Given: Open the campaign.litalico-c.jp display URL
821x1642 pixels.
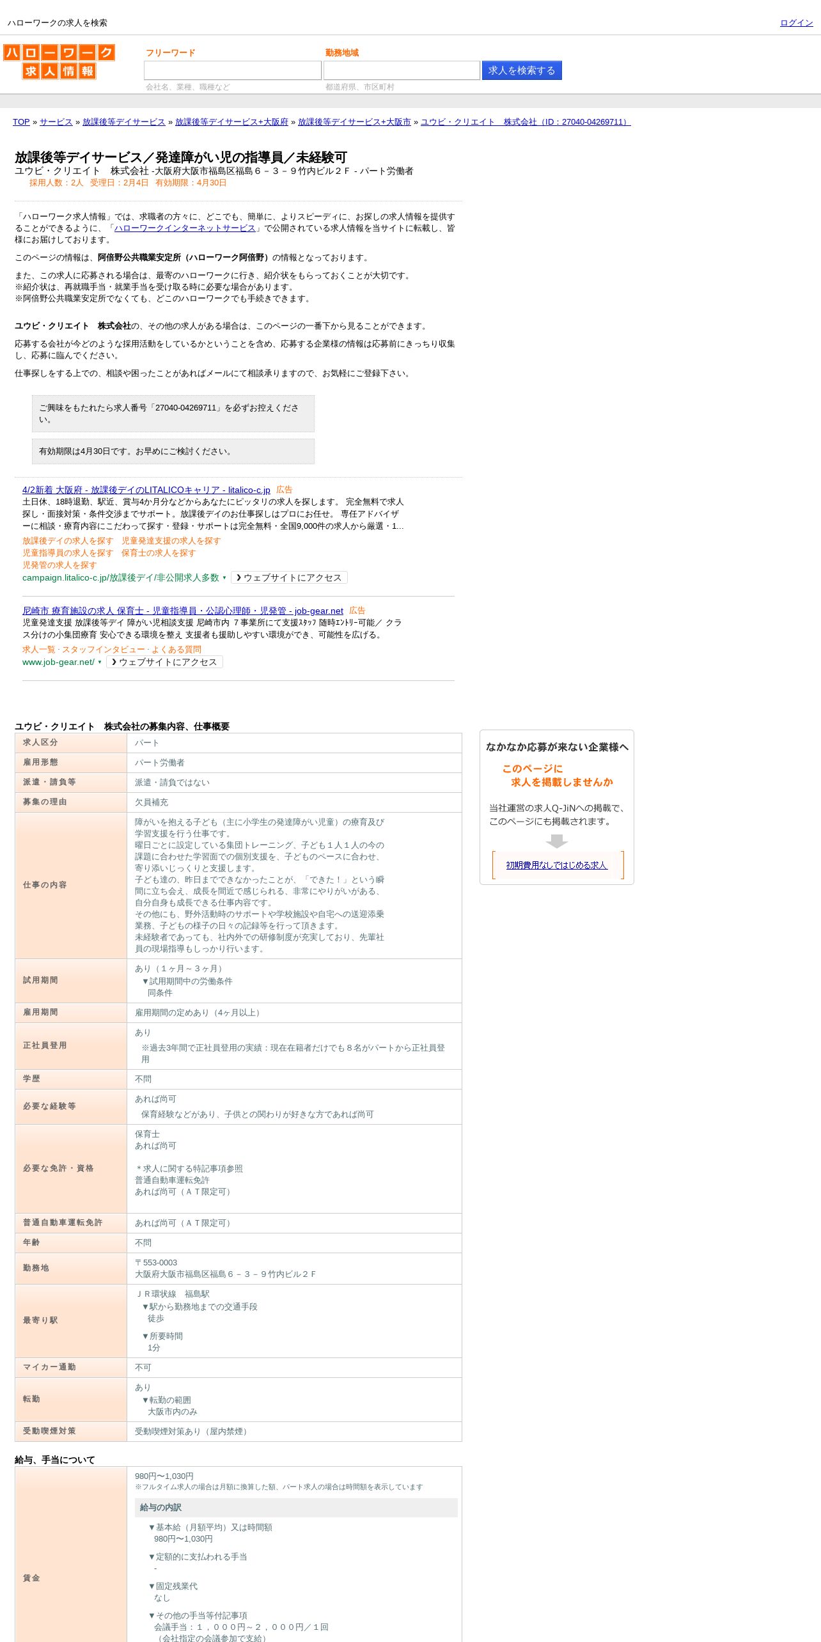Looking at the screenshot, I should pyautogui.click(x=121, y=577).
